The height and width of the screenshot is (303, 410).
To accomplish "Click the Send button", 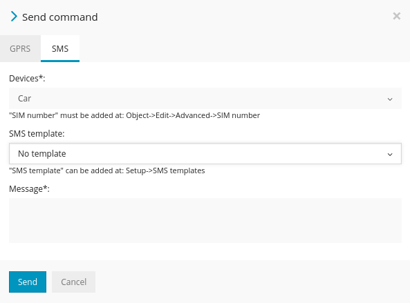I will click(28, 282).
